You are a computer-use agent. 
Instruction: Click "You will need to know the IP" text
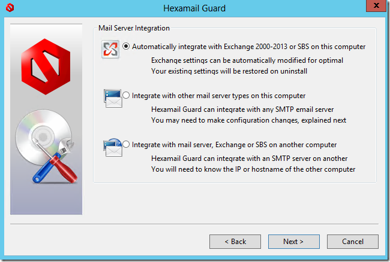pos(196,169)
